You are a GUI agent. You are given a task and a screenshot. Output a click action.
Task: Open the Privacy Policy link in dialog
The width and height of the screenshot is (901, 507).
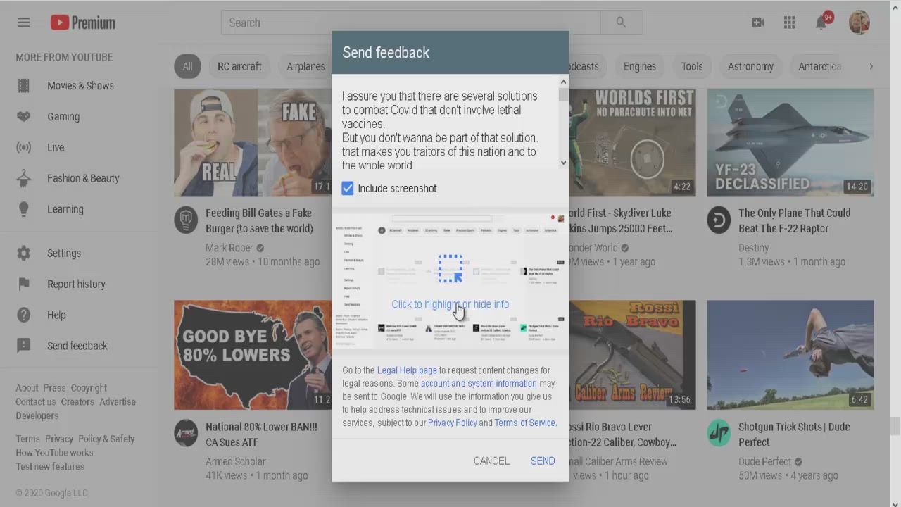pyautogui.click(x=452, y=423)
